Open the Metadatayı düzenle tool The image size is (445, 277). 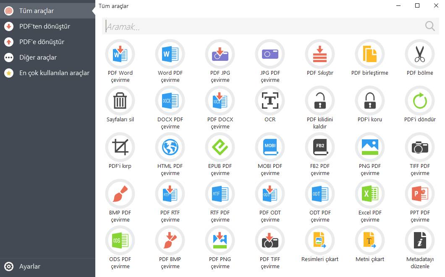420,240
